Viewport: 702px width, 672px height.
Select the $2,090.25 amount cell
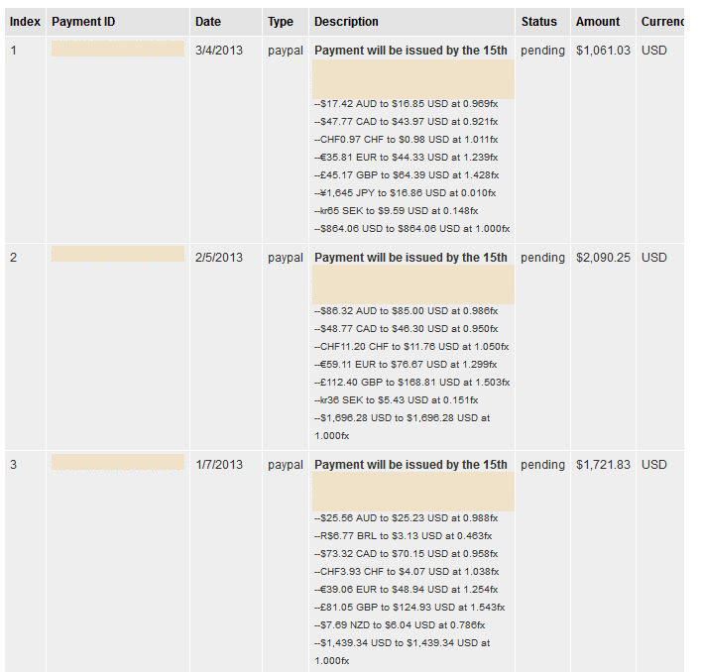tap(603, 258)
